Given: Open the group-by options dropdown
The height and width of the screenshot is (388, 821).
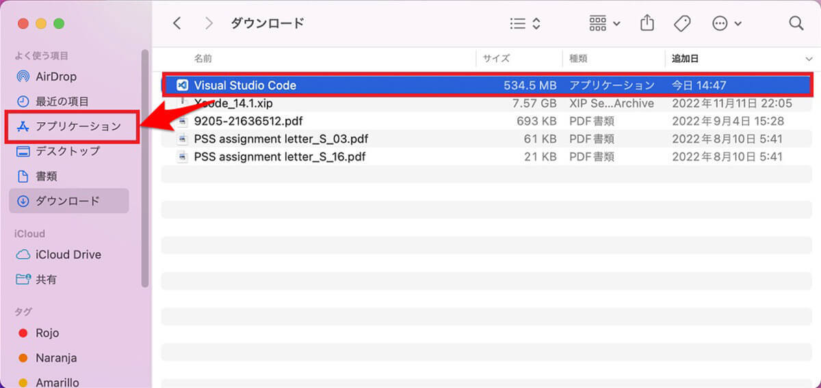Looking at the screenshot, I should (x=605, y=23).
